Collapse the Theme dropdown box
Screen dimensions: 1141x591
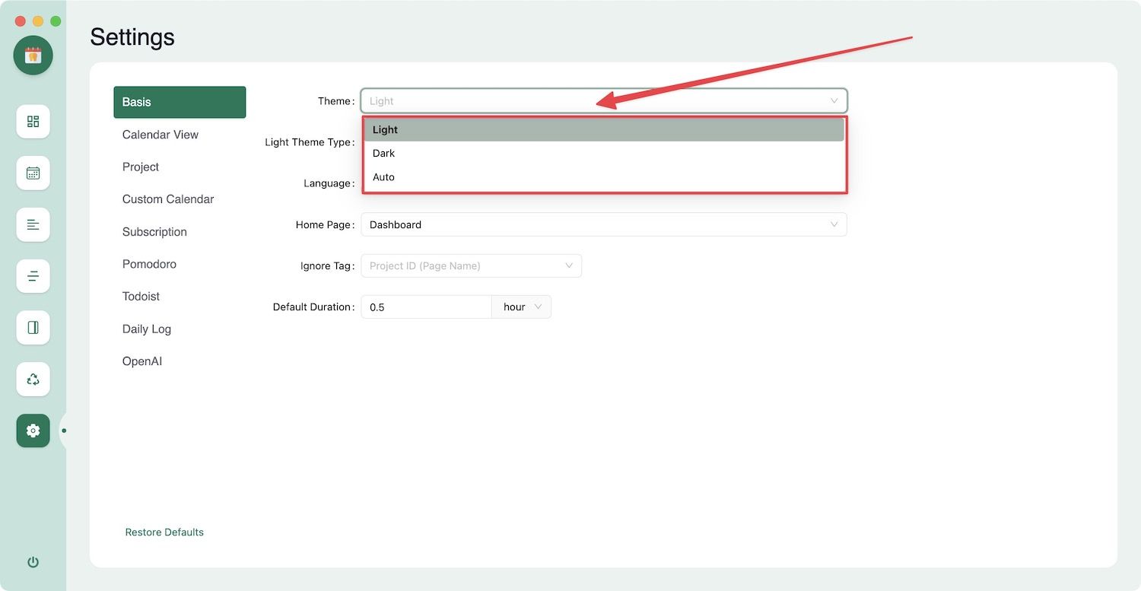pos(603,101)
